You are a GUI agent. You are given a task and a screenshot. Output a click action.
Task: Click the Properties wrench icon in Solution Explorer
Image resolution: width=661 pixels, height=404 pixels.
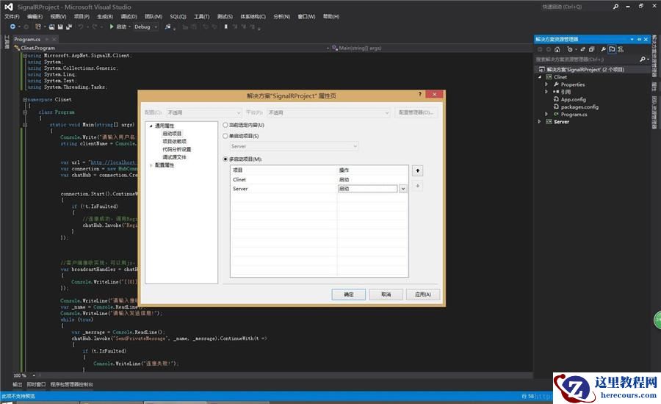coord(602,49)
